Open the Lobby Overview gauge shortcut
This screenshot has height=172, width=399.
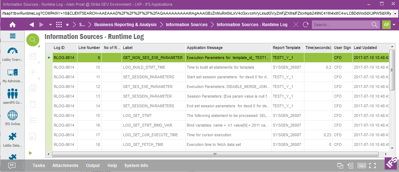coord(13,51)
